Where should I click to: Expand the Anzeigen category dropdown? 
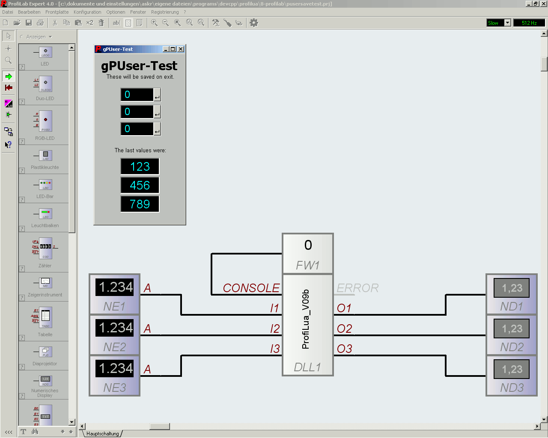[x=50, y=37]
